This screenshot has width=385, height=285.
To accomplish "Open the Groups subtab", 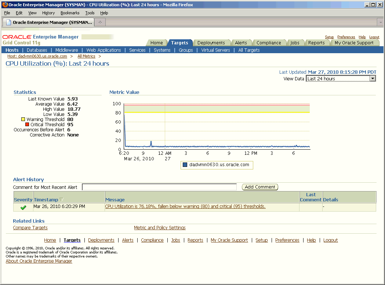I will 186,50.
